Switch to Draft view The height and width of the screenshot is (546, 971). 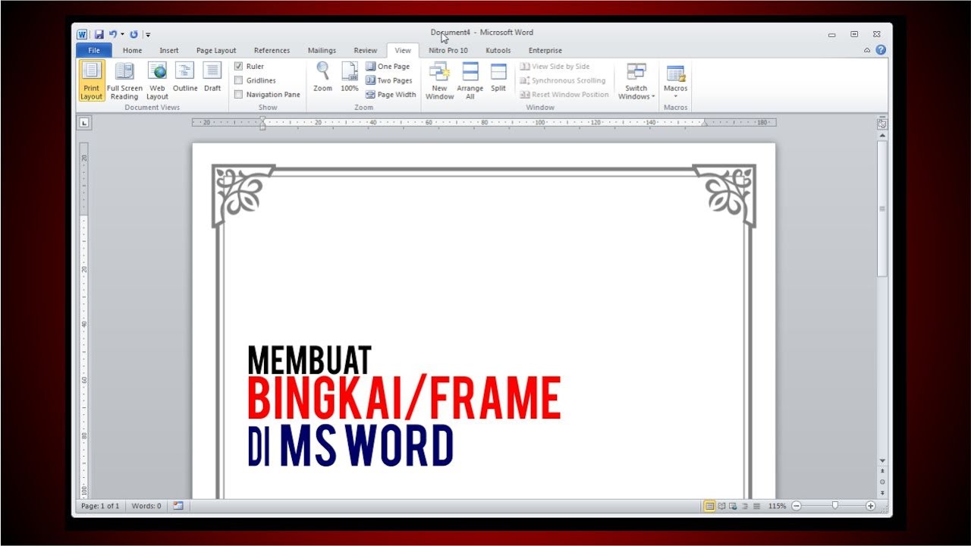tap(212, 77)
